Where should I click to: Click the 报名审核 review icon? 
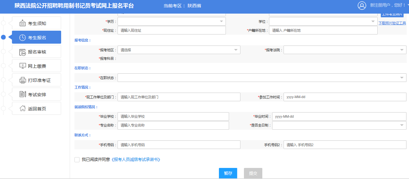[x=22, y=52]
